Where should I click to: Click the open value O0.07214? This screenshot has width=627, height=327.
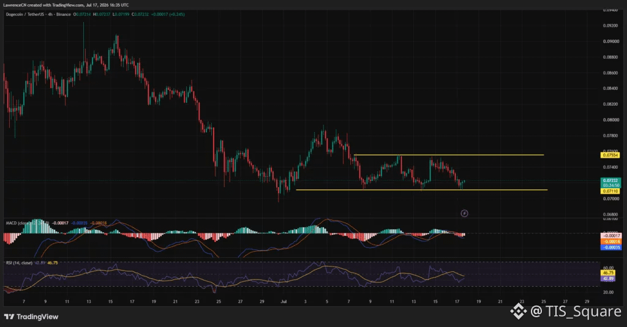coord(82,15)
